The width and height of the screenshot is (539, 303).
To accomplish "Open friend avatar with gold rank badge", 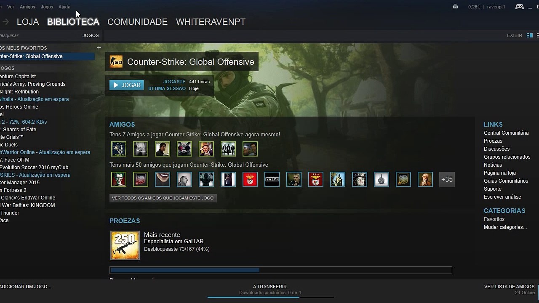I will click(403, 179).
